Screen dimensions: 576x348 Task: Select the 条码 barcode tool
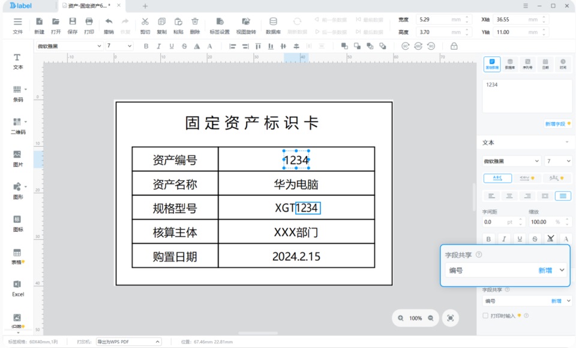click(17, 94)
